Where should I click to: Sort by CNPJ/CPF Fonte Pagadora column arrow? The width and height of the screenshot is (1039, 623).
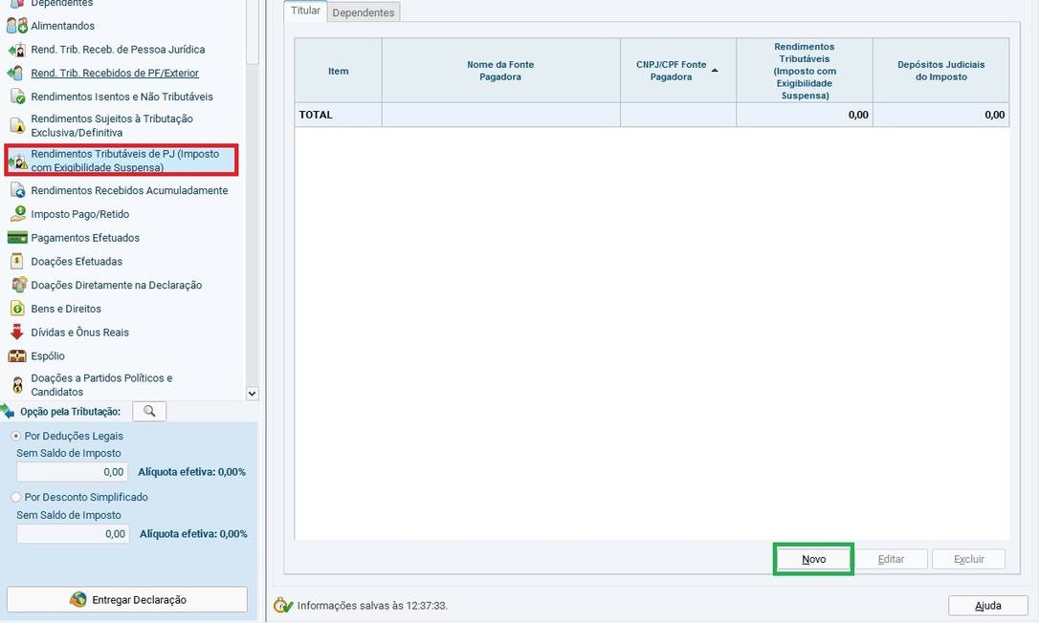pos(715,71)
